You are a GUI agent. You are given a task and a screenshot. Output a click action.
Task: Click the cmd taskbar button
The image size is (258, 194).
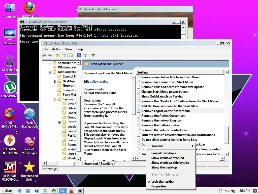coord(80,191)
